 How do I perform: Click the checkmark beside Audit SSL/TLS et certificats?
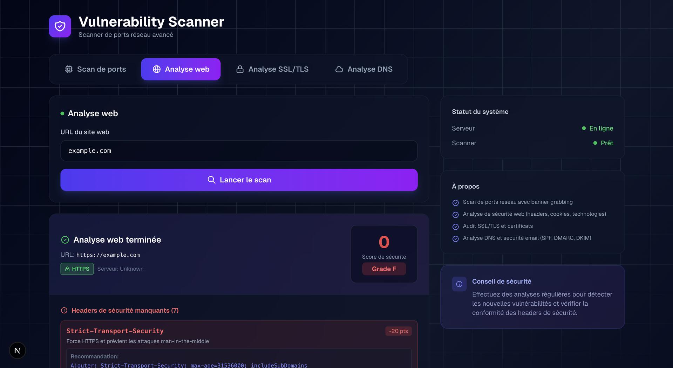tap(456, 227)
